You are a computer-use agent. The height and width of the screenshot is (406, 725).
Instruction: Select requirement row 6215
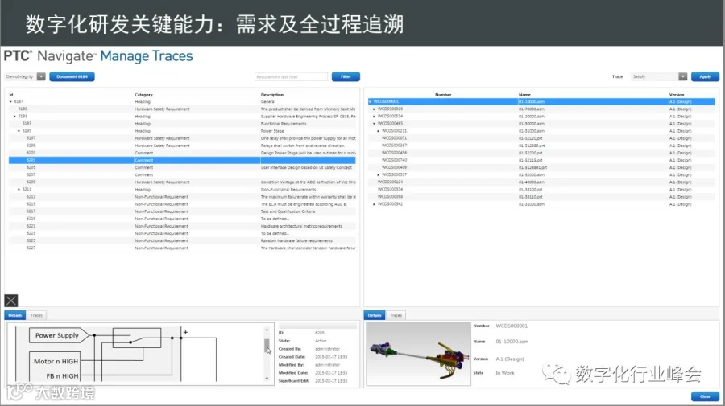(x=182, y=204)
